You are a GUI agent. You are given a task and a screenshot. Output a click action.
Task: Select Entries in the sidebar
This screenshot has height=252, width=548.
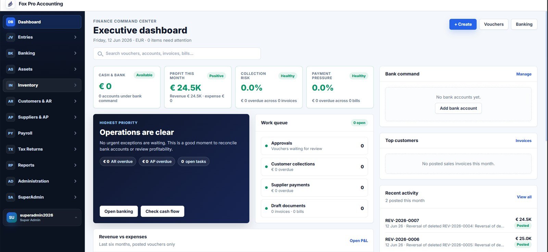click(42, 37)
